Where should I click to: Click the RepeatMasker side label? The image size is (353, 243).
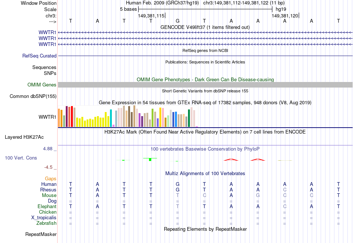[x=41, y=234]
